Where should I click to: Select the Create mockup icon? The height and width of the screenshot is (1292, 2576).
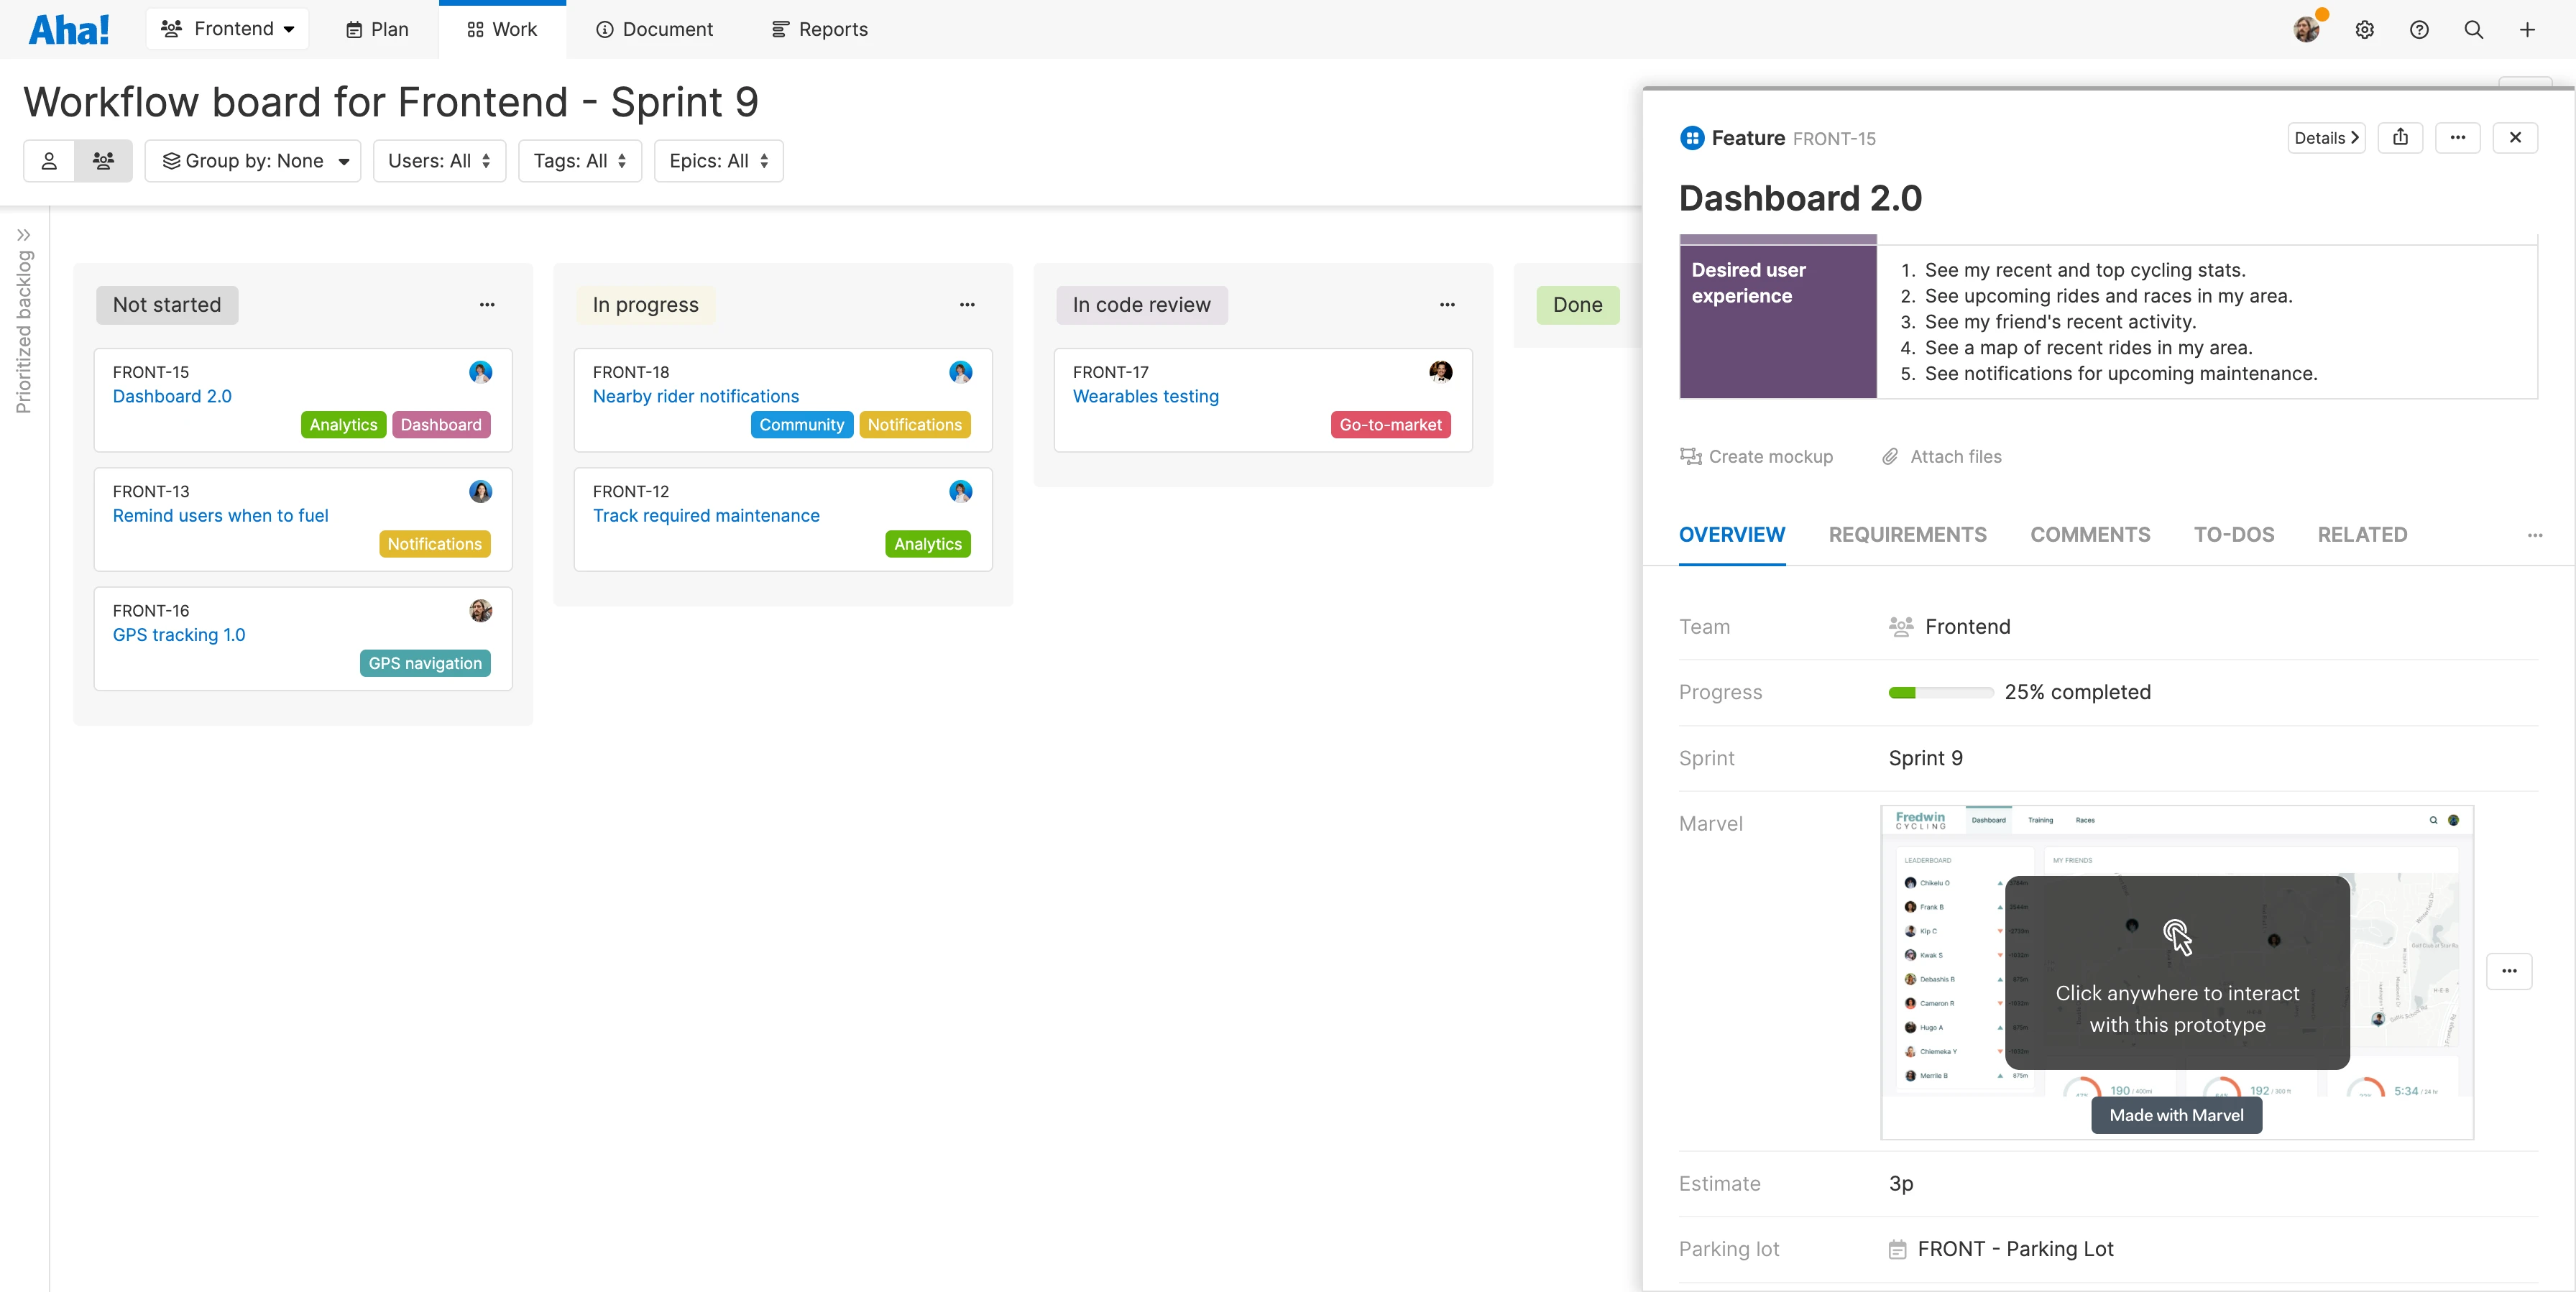tap(1691, 456)
